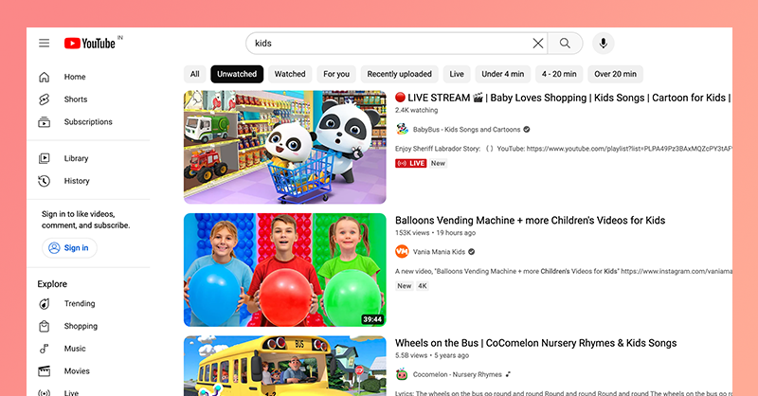Click the 5.5B views 5 years ago text
This screenshot has height=396, width=758.
[432, 355]
